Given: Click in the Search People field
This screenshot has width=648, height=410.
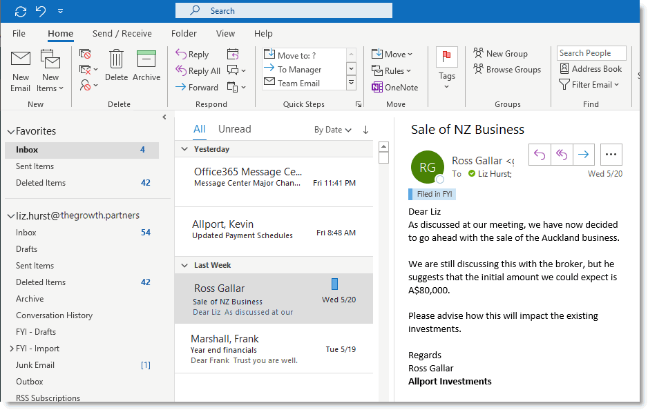Looking at the screenshot, I should 591,53.
